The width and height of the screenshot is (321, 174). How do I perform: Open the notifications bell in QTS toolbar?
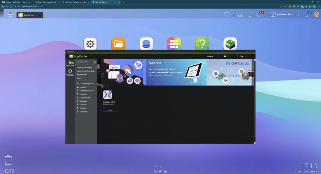pos(259,14)
